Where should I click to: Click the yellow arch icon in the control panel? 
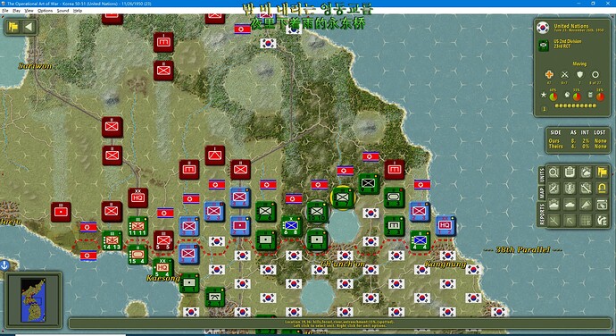tap(602, 189)
